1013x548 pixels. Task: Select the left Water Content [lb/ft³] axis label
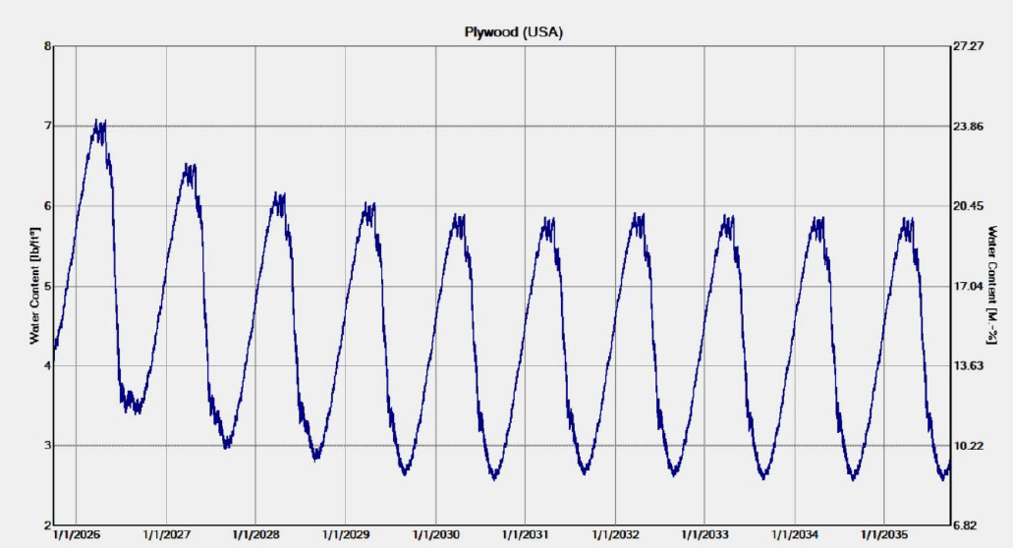point(35,287)
